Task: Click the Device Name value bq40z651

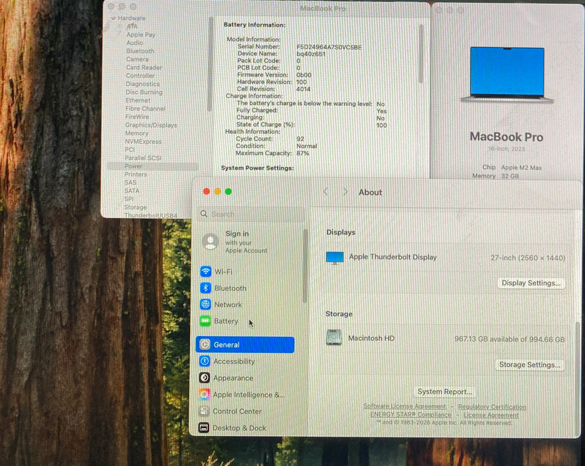Action: coord(310,54)
